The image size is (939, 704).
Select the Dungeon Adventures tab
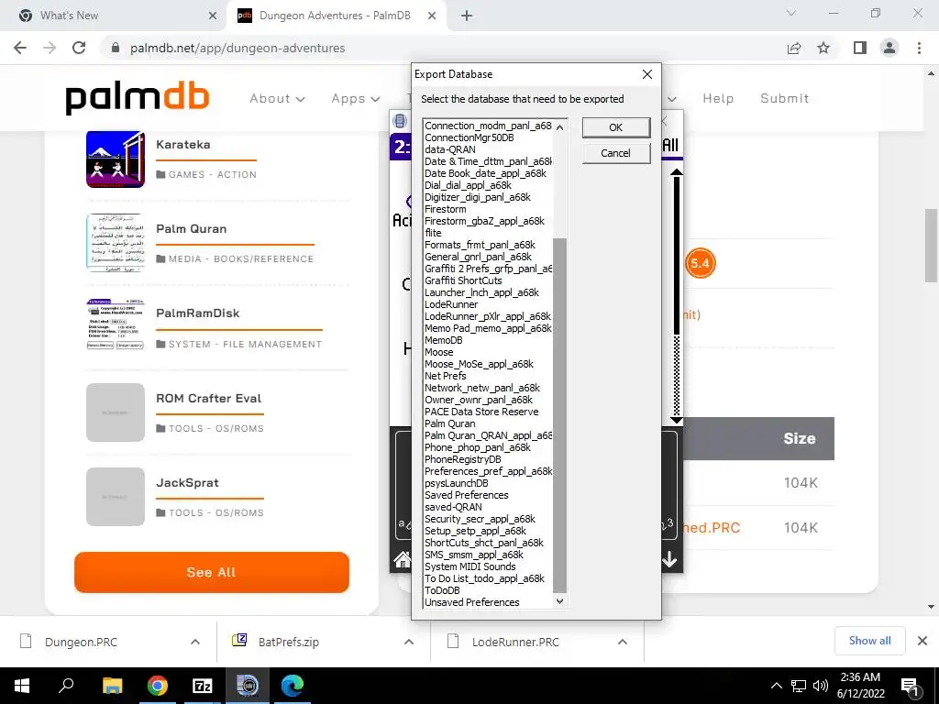pos(336,16)
